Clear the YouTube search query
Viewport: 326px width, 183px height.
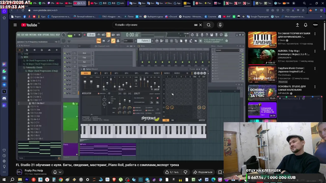point(200,25)
